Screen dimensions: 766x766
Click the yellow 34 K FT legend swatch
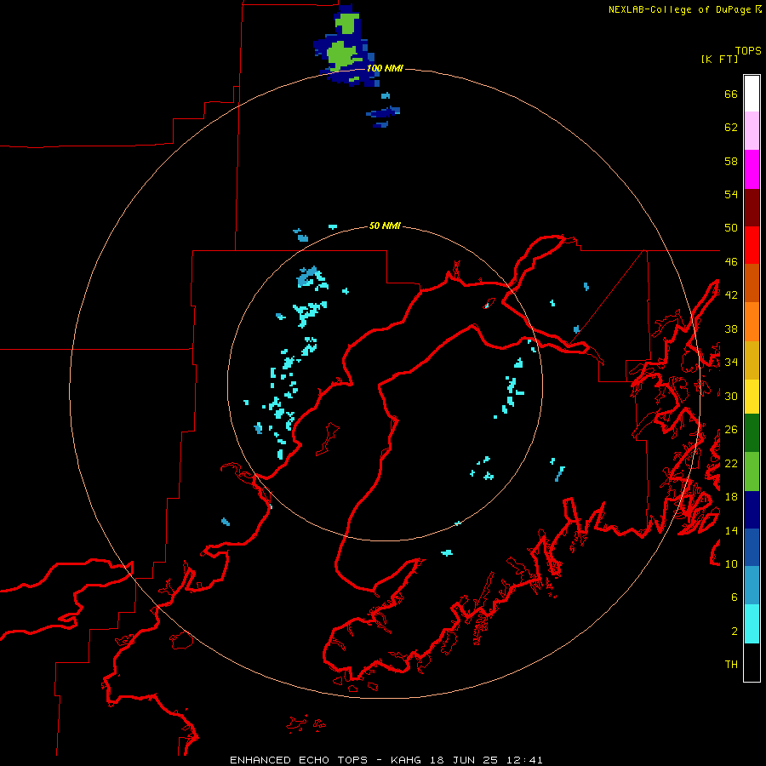pos(752,397)
